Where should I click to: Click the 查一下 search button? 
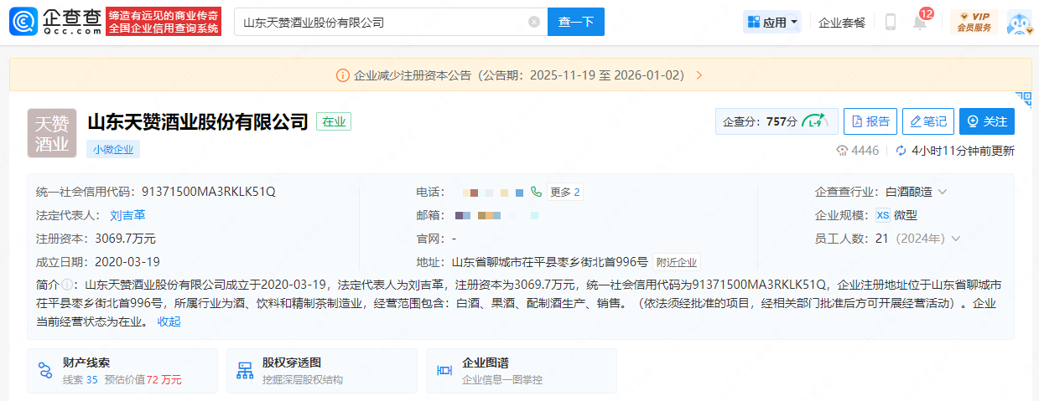575,23
